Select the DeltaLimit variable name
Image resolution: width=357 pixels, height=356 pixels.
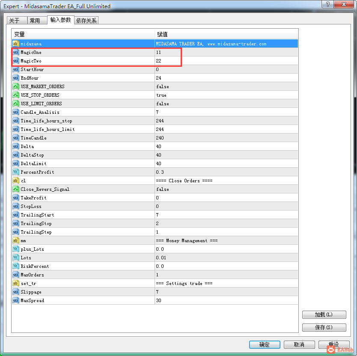33,163
